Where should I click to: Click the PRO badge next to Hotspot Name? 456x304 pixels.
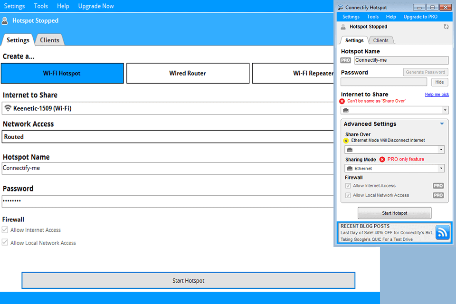click(345, 60)
